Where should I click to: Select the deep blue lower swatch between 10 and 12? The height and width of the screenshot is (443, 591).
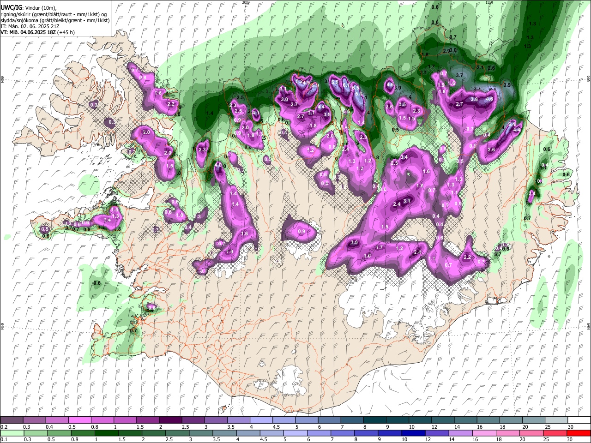tap(413, 433)
